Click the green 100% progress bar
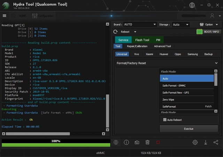This screenshot has height=157, width=223. pos(56,145)
